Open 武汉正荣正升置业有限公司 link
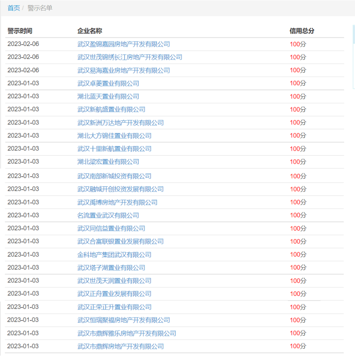 point(114,307)
